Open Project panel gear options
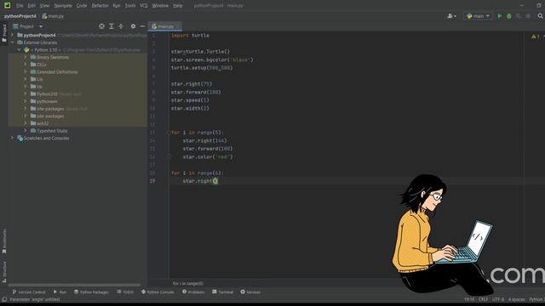 click(133, 26)
